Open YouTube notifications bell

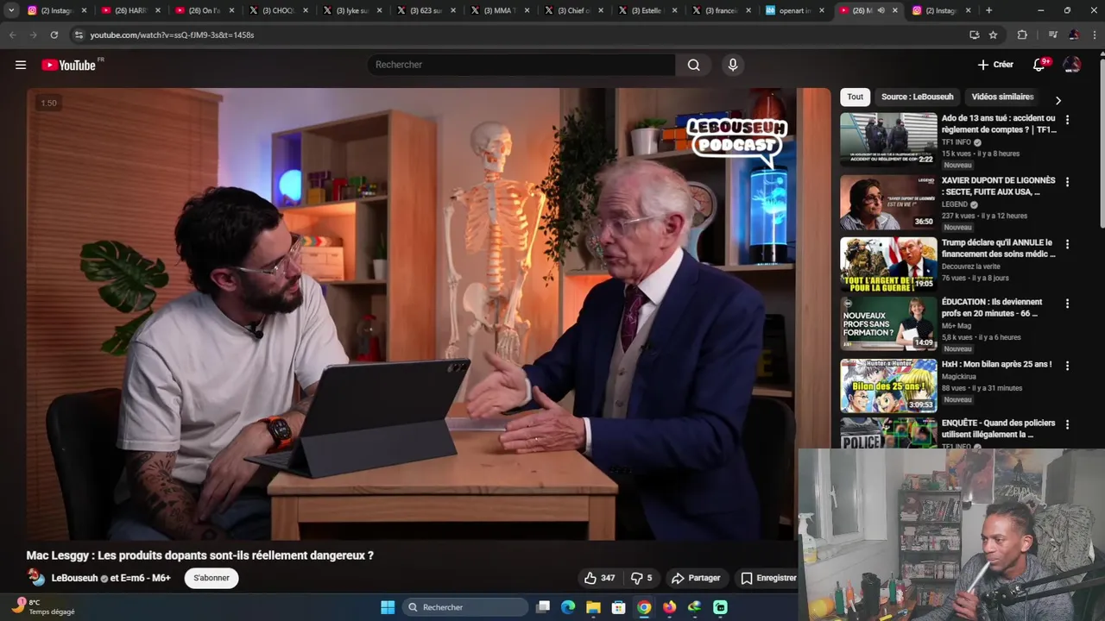point(1039,65)
